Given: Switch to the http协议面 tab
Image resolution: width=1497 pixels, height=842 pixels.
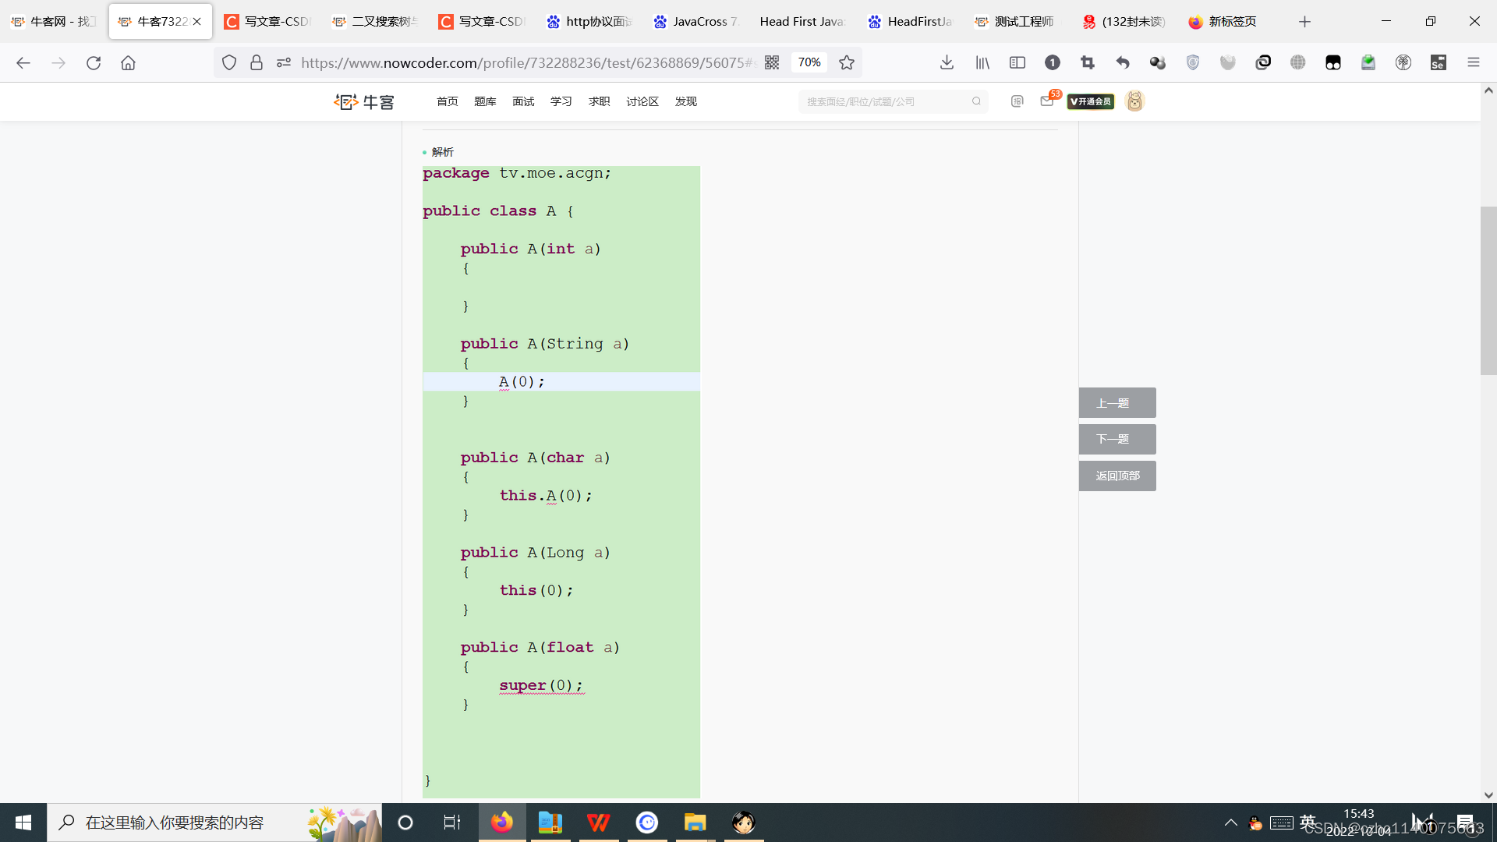Looking at the screenshot, I should (x=590, y=21).
